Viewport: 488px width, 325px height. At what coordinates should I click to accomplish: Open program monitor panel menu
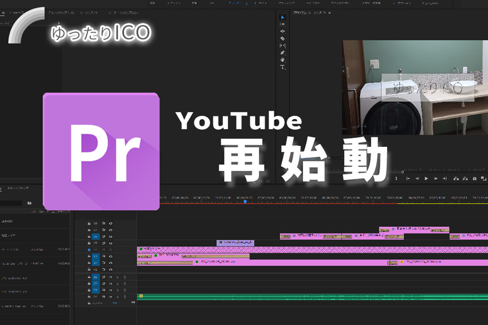330,13
